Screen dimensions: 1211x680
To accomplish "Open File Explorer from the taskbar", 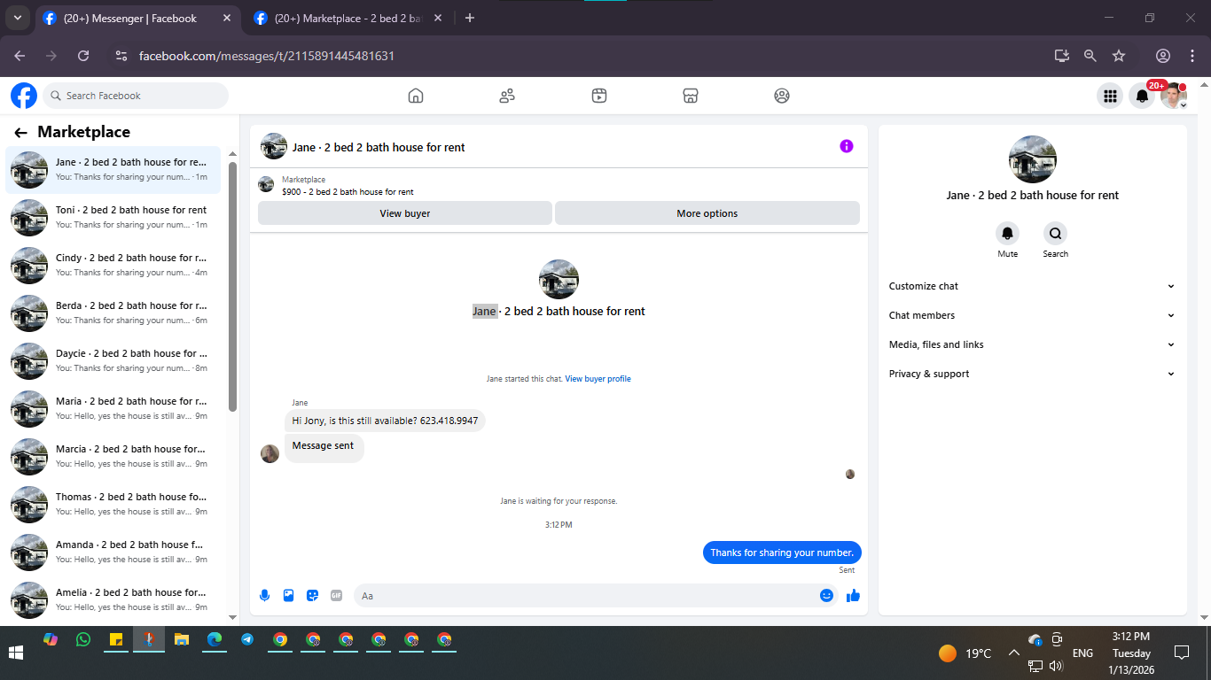I will (182, 639).
